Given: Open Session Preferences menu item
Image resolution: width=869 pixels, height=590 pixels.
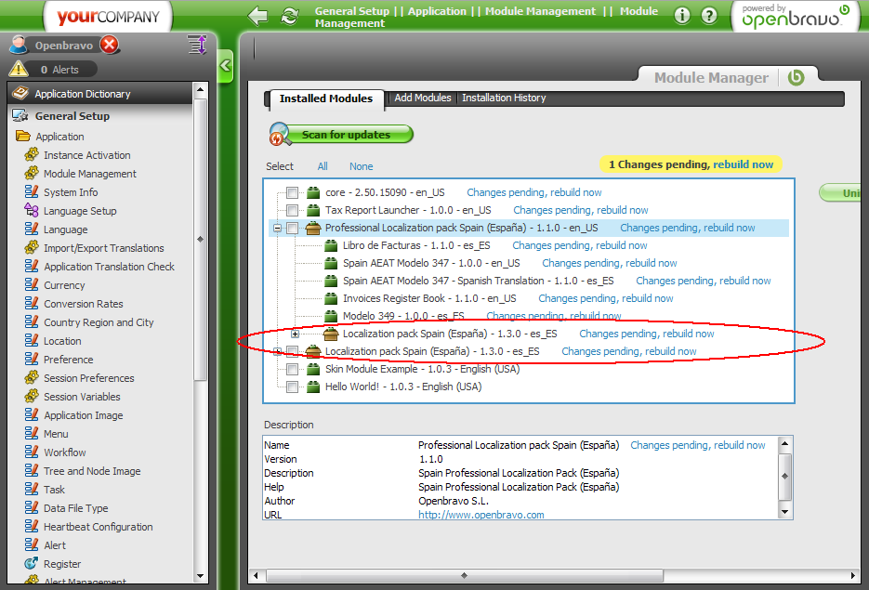Looking at the screenshot, I should tap(88, 378).
